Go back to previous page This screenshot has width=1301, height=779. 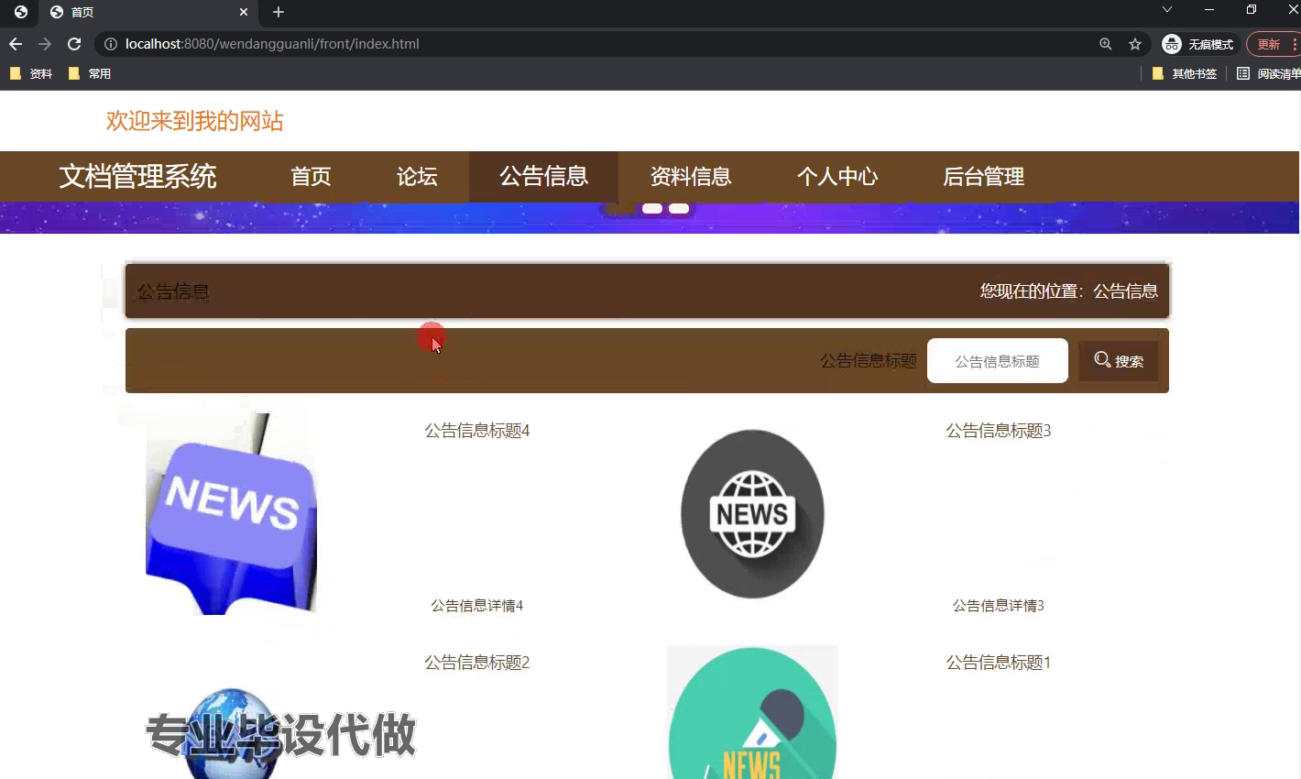[16, 44]
